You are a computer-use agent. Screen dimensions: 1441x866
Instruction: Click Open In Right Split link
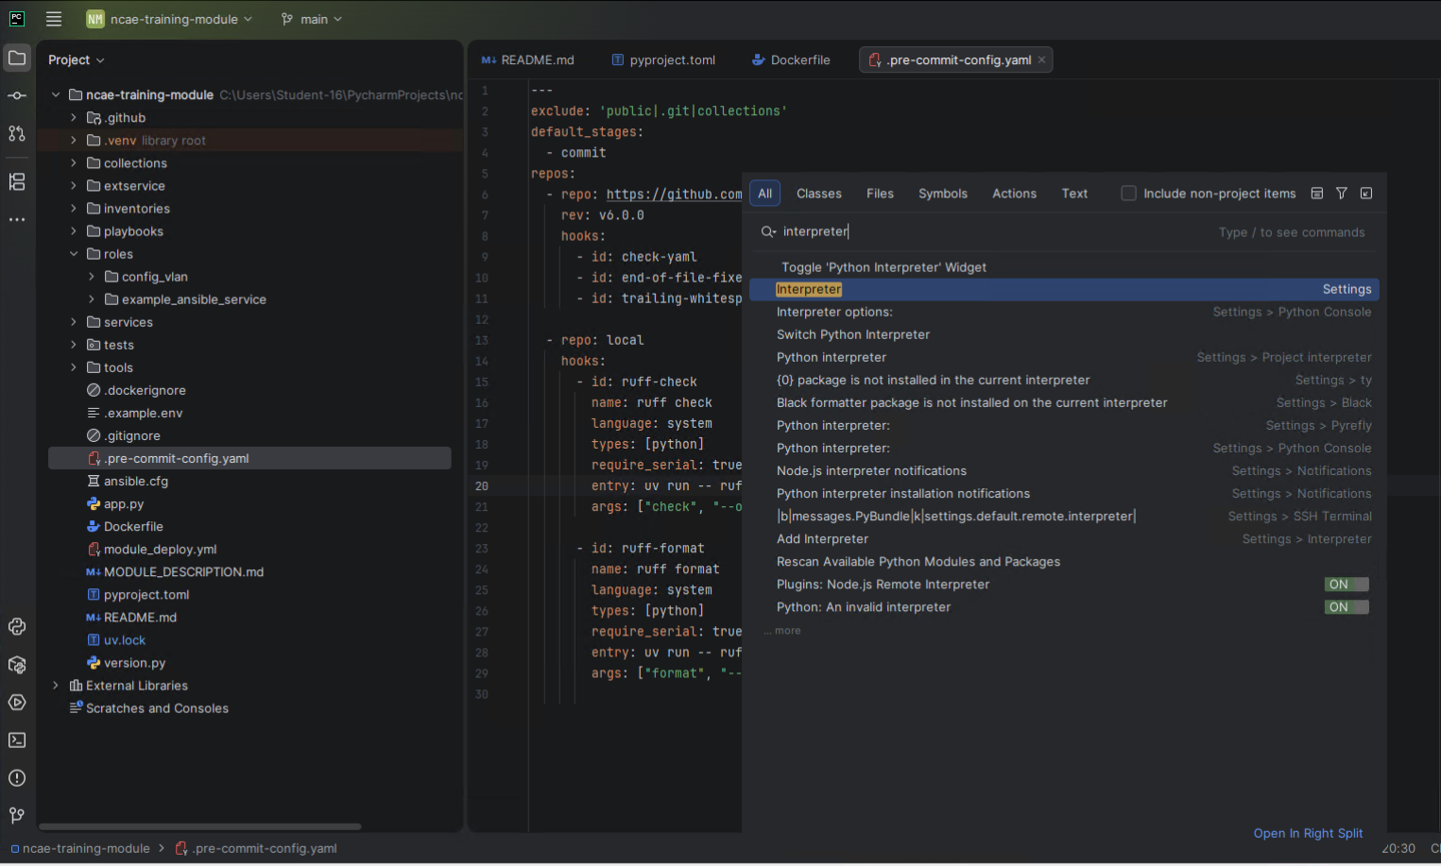point(1308,833)
